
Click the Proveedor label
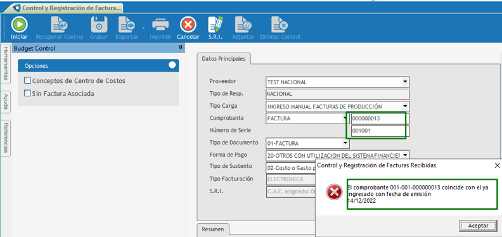[x=223, y=81]
